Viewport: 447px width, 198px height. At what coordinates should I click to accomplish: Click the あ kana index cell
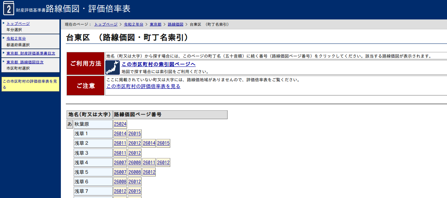click(70, 124)
